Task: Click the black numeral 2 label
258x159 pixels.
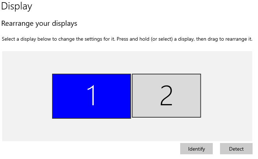Action: [x=166, y=95]
